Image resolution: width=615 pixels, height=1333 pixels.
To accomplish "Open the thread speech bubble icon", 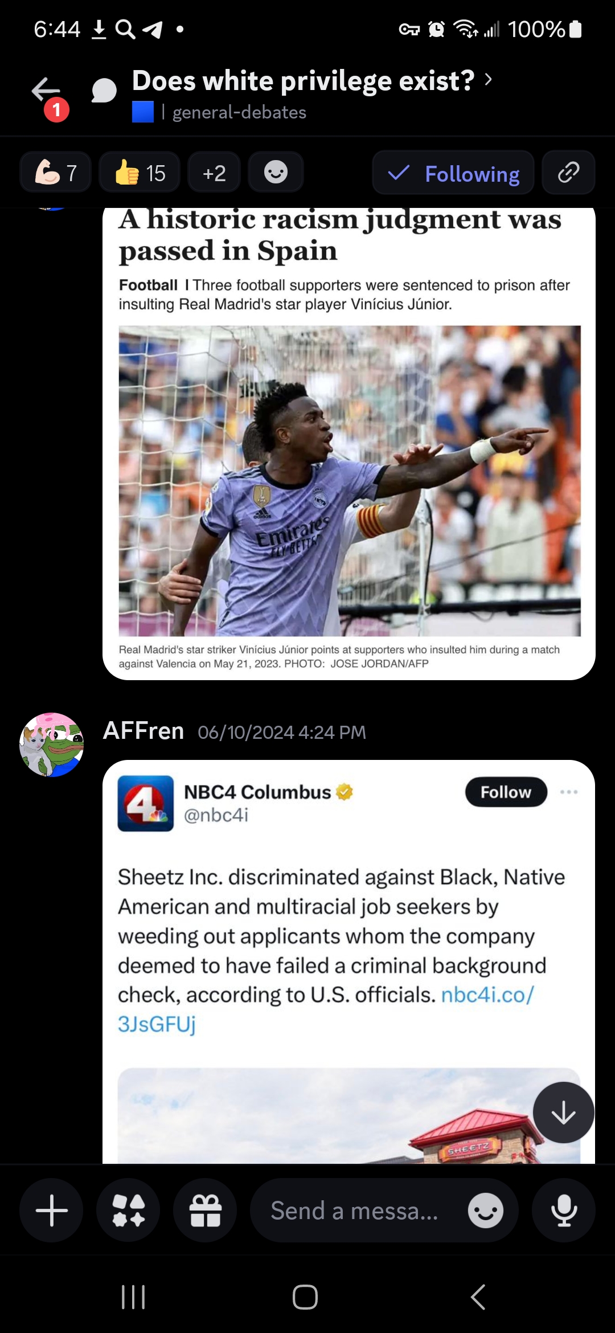I will [104, 91].
